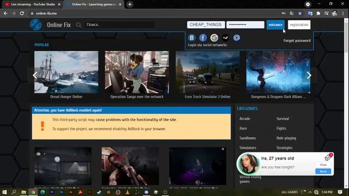
Task: Click the Online Fix site logo
Action: click(36, 24)
